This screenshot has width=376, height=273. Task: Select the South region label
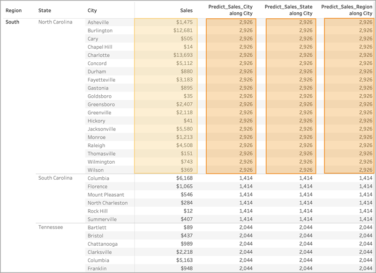[x=12, y=22]
